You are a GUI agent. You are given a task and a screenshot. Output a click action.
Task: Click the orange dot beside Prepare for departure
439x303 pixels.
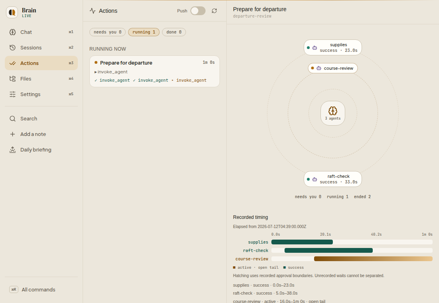tap(96, 62)
